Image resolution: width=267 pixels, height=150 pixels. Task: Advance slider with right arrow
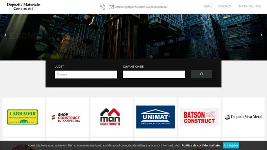pyautogui.click(x=262, y=35)
